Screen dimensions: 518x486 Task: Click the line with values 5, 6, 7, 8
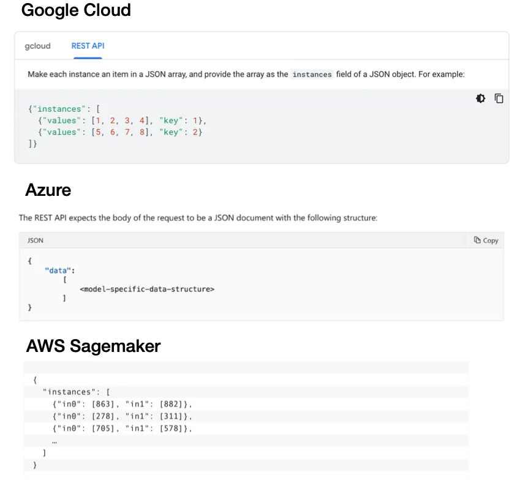click(x=119, y=132)
